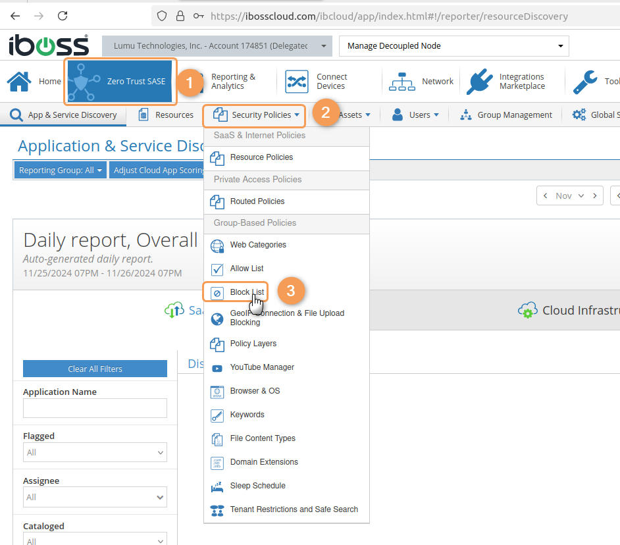Image resolution: width=620 pixels, height=545 pixels.
Task: Choose Tenant Restrictions and Safe Search
Action: click(294, 509)
